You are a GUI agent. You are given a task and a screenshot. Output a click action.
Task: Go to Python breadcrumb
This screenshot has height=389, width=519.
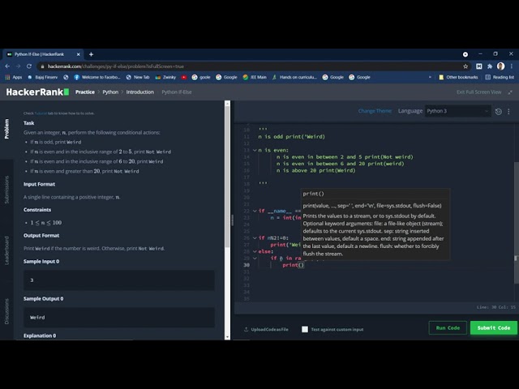[x=110, y=92]
